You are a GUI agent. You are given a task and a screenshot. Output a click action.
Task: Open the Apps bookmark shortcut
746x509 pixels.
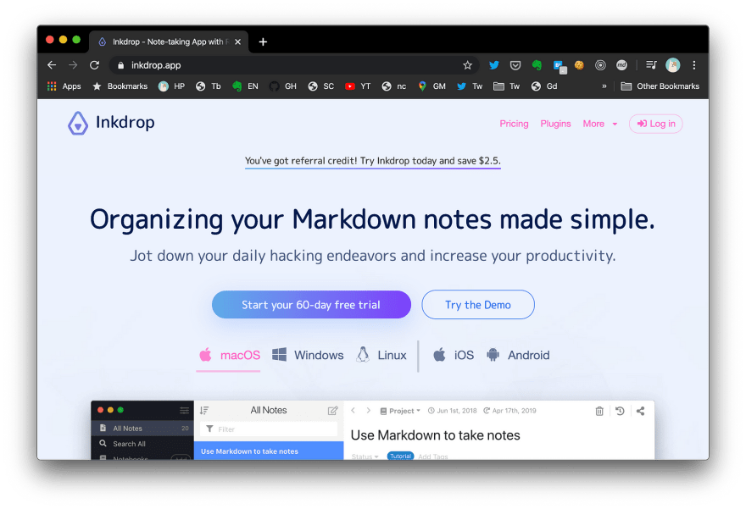pos(64,86)
